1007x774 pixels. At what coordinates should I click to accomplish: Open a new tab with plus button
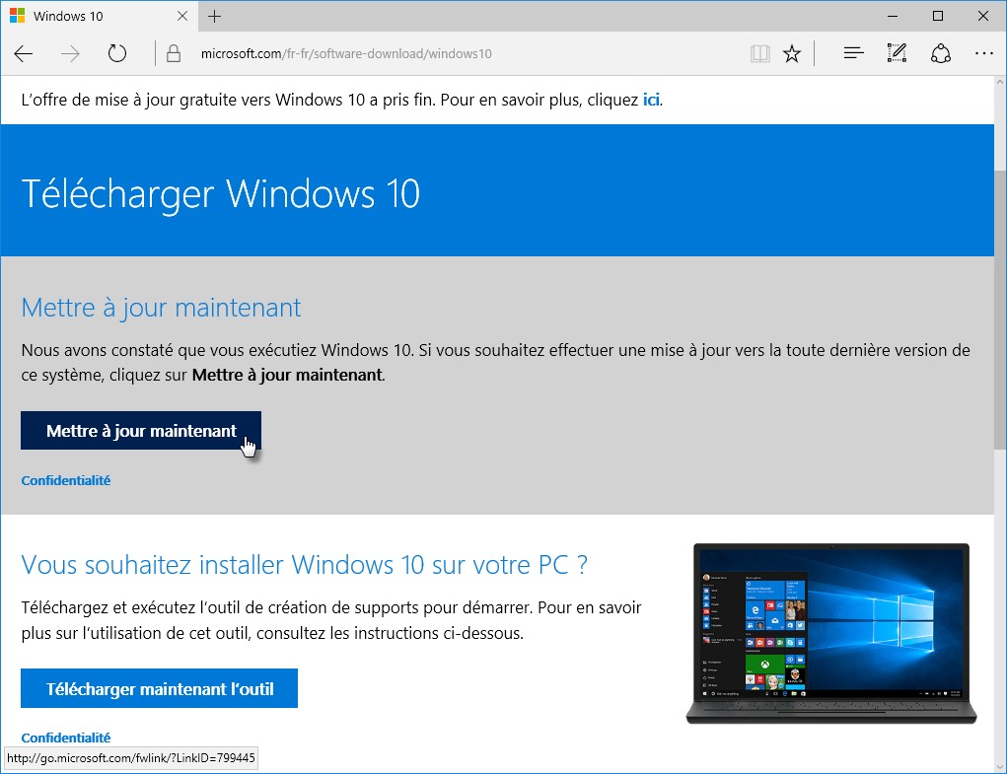[215, 17]
